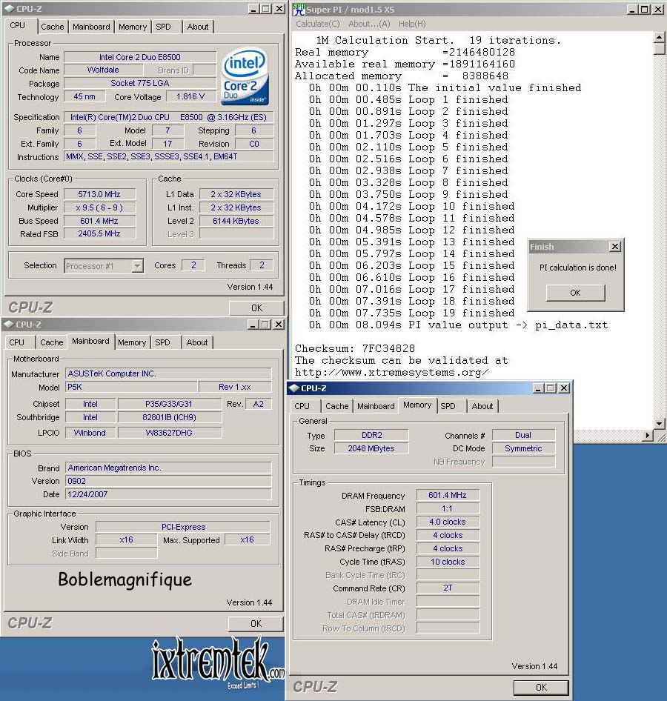Switch to the CPU tab in the Mainboard CPU-Z window
The image size is (667, 701).
point(16,342)
